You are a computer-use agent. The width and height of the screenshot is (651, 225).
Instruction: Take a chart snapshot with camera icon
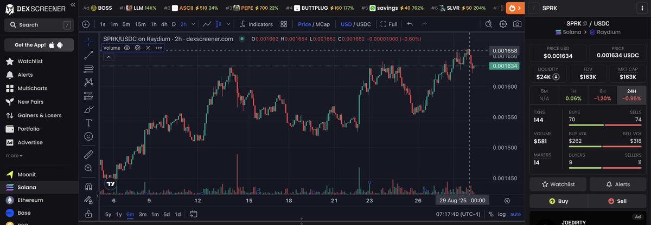518,24
